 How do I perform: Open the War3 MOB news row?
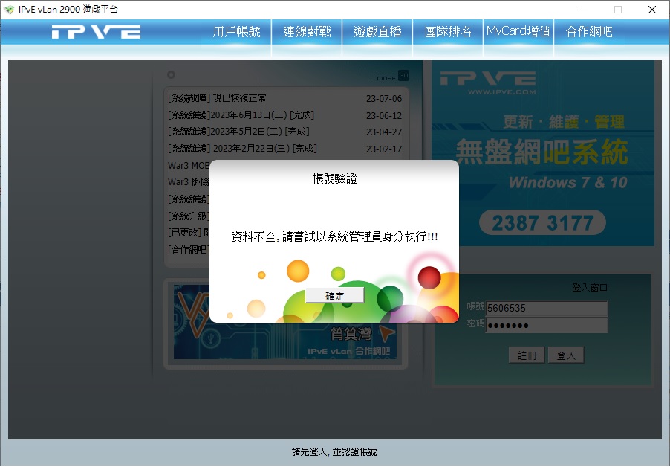(189, 166)
